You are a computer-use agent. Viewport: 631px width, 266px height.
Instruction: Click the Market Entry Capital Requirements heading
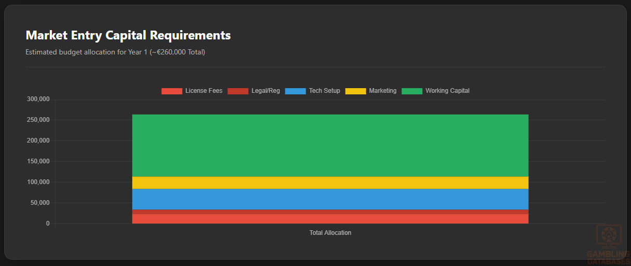tap(128, 35)
